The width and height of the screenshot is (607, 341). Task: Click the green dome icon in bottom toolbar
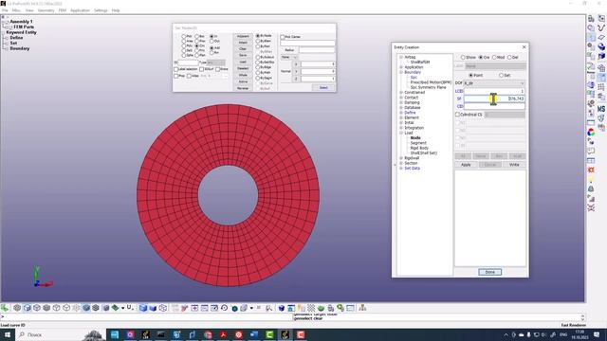(x=321, y=308)
